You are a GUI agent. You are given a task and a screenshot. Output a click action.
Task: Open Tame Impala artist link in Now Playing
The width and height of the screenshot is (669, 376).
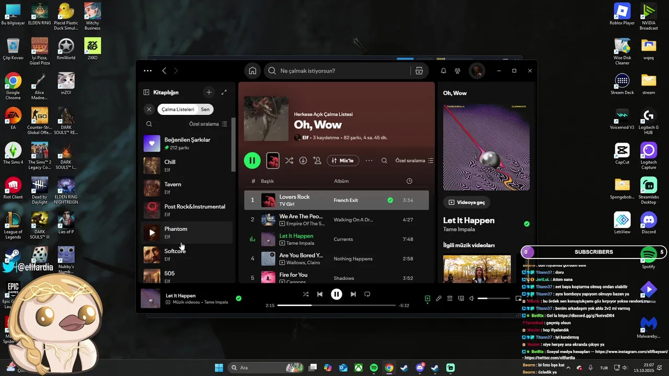point(459,229)
